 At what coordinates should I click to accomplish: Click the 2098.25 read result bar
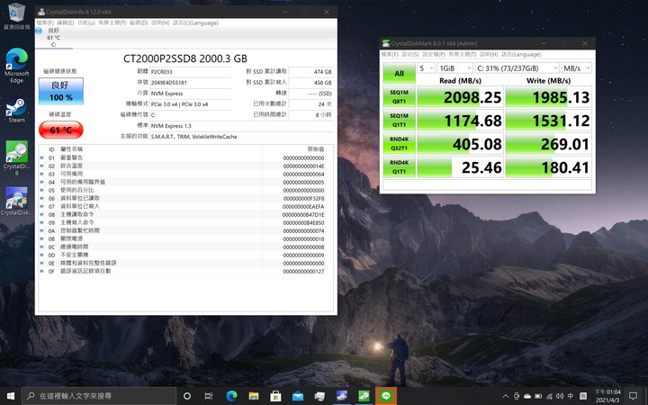tap(461, 97)
